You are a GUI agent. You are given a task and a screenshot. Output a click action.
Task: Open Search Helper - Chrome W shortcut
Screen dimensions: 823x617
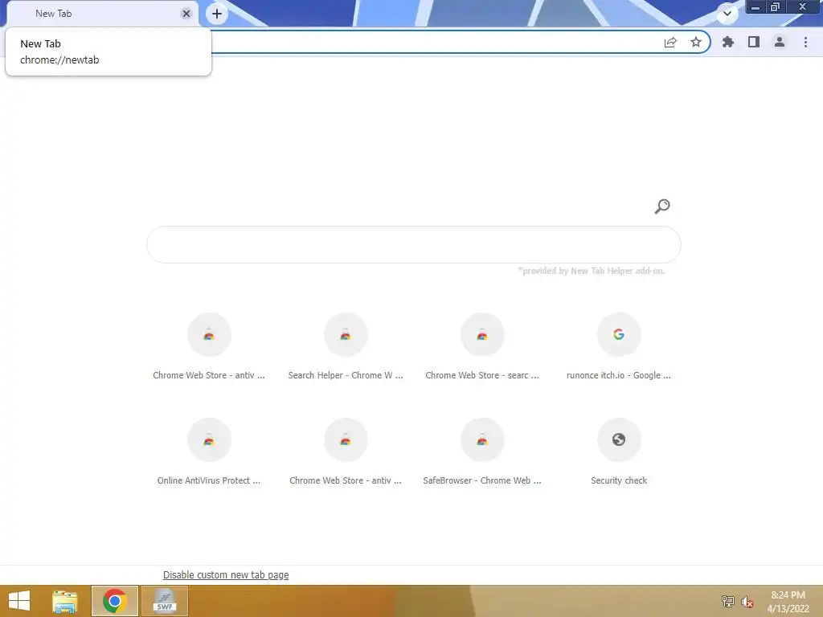346,346
